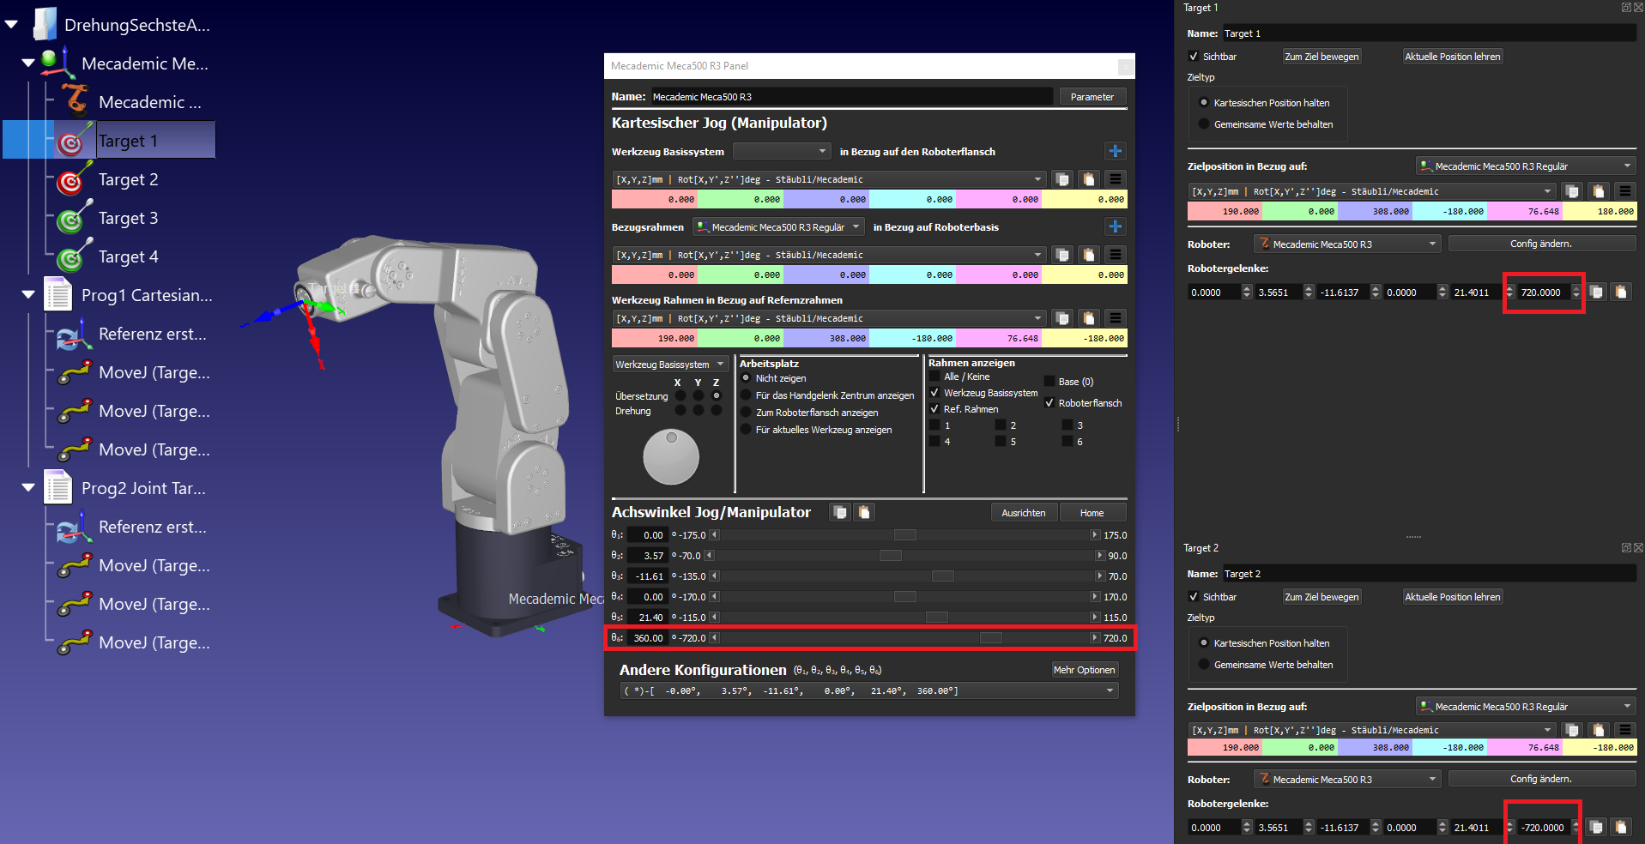The height and width of the screenshot is (844, 1645).
Task: Open the Bezugsrahmen Mecademic Meca500 R3 Regulär dropdown
Action: click(777, 227)
